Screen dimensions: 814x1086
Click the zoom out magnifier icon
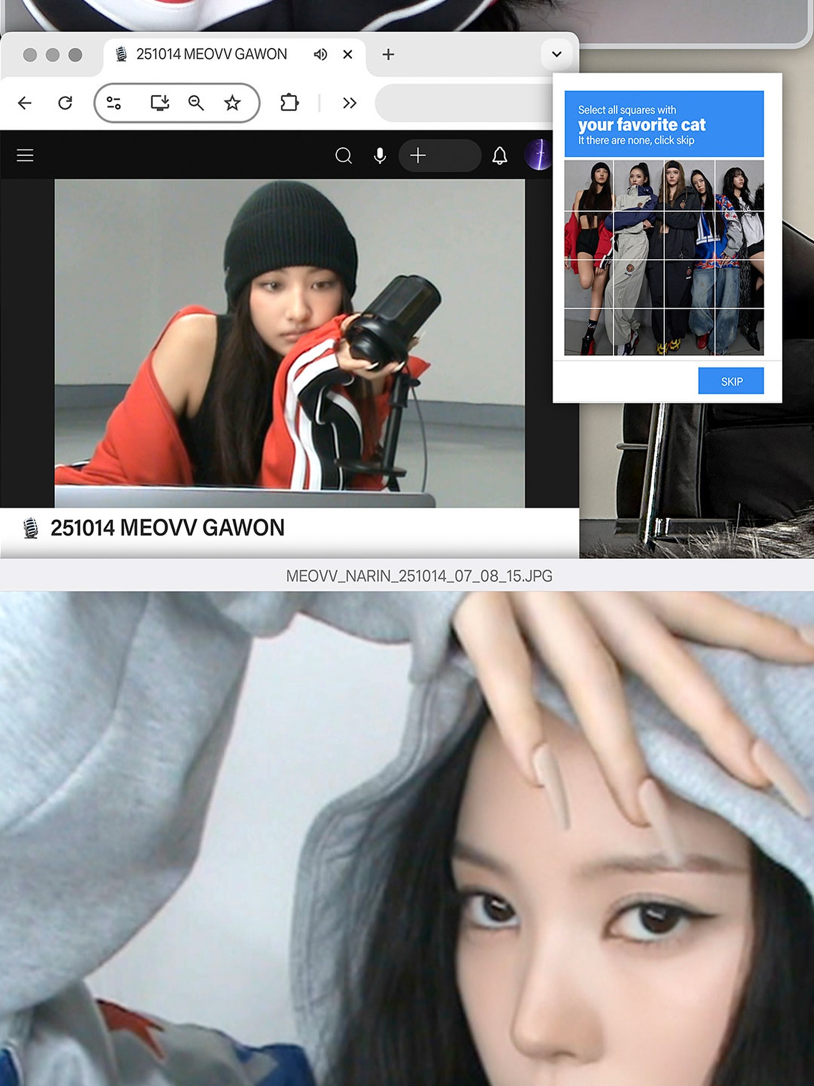pos(196,103)
